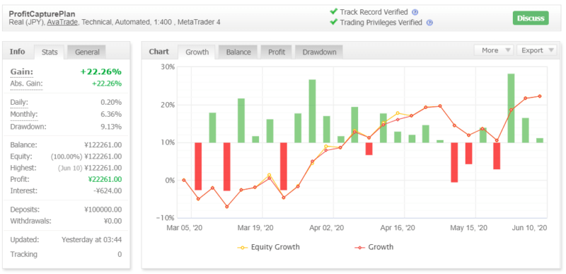Screen dimensions: 566x274
Task: Click the Apr 02, '20 axis label
Action: pos(326,228)
